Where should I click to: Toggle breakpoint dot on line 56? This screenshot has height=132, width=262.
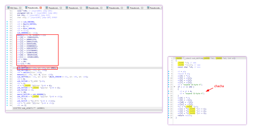tap(7, 22)
